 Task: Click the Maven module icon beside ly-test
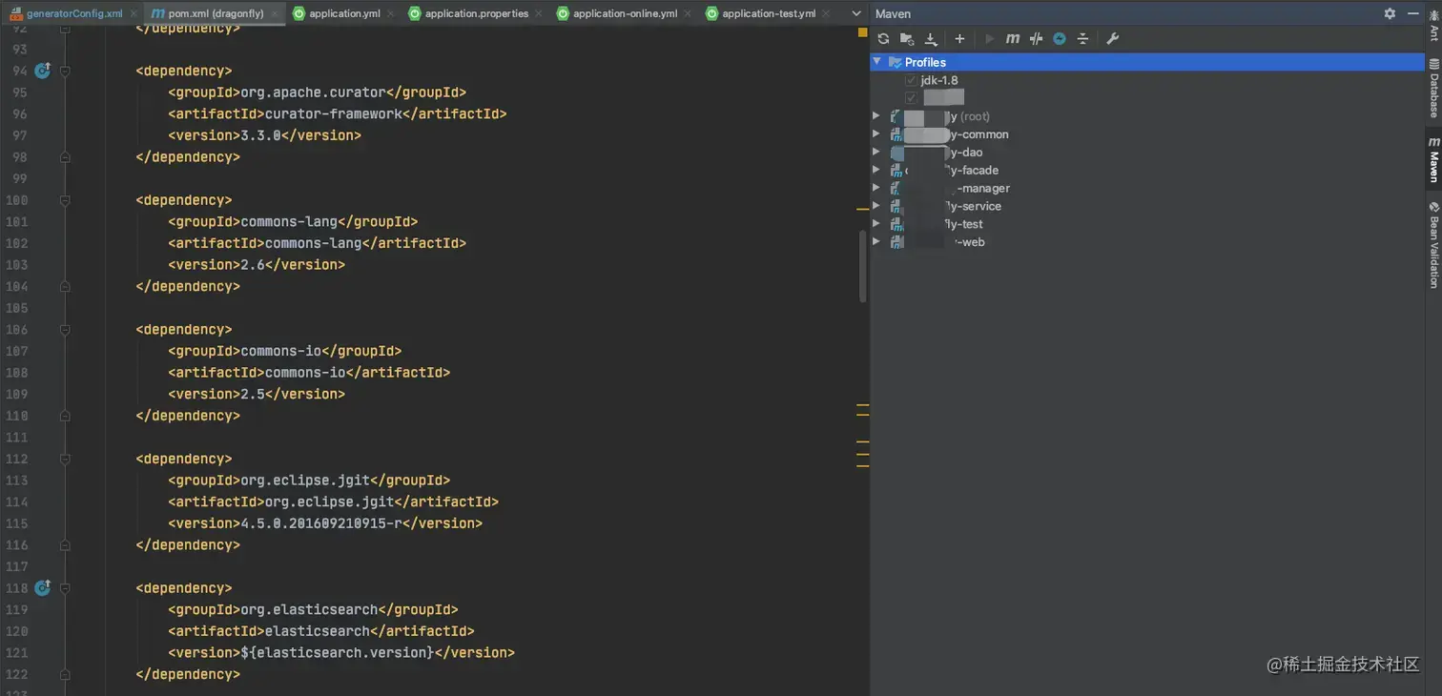896,224
